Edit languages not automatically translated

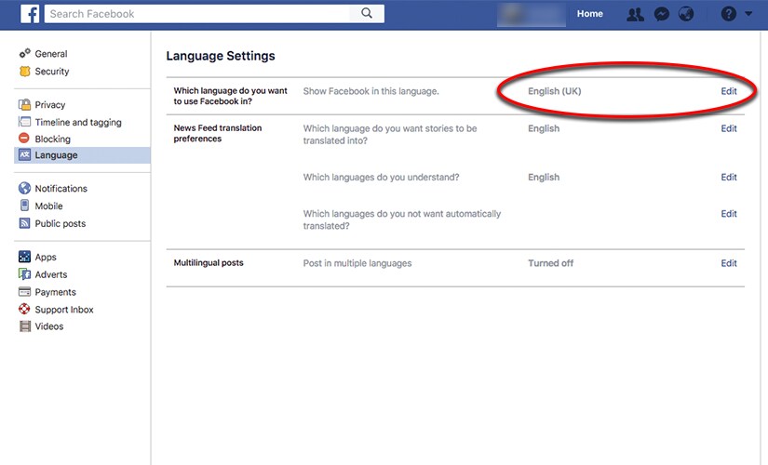(728, 214)
